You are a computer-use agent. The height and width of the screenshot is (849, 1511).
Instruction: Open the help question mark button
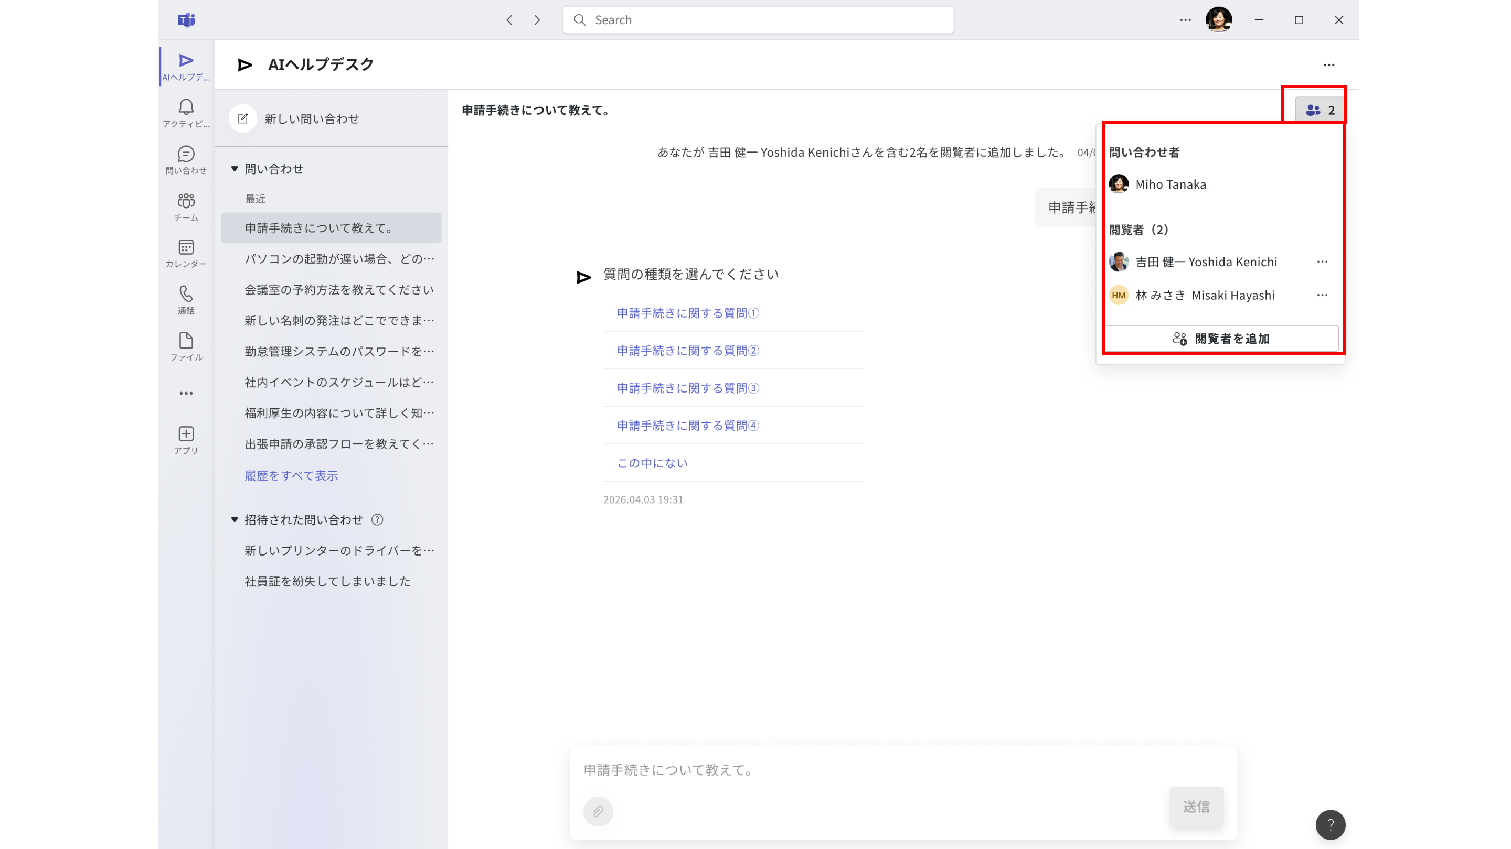(x=1331, y=825)
